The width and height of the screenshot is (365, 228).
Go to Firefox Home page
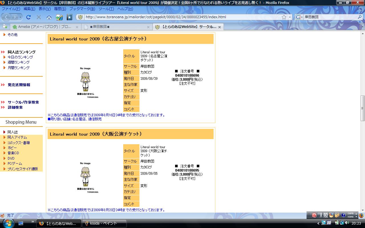coord(49,17)
